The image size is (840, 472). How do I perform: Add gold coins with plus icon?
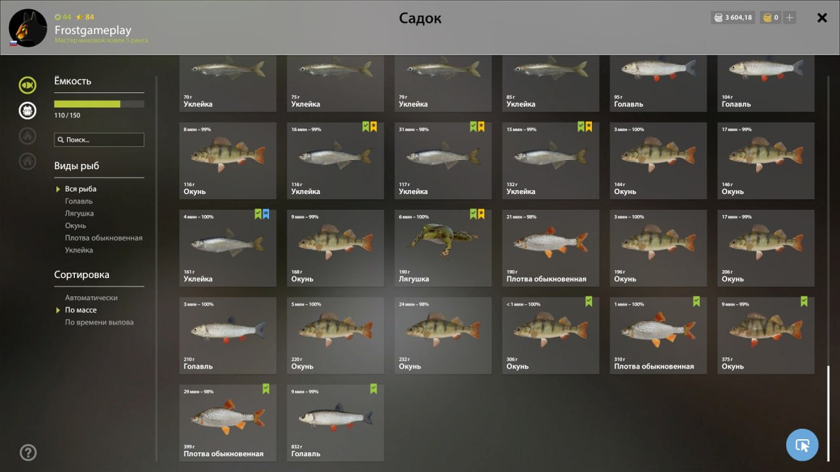(789, 18)
